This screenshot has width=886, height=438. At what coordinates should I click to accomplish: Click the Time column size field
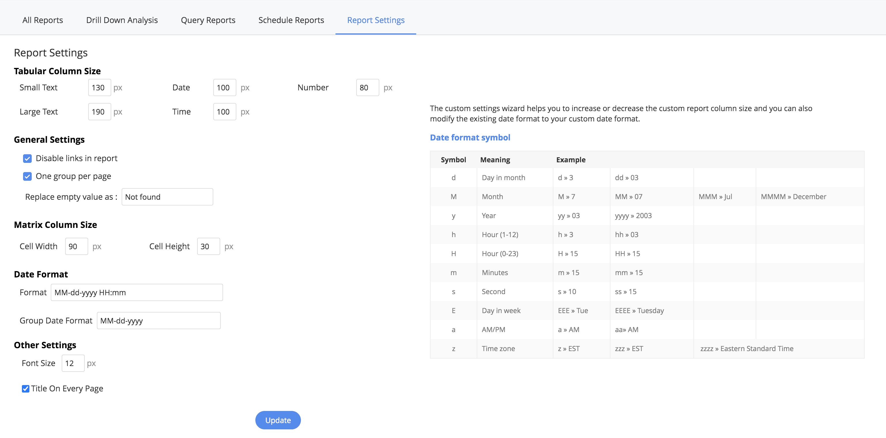pyautogui.click(x=224, y=112)
